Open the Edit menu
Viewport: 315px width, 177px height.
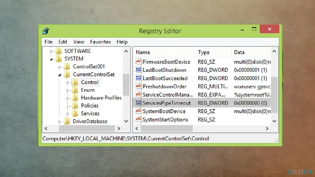[63, 42]
